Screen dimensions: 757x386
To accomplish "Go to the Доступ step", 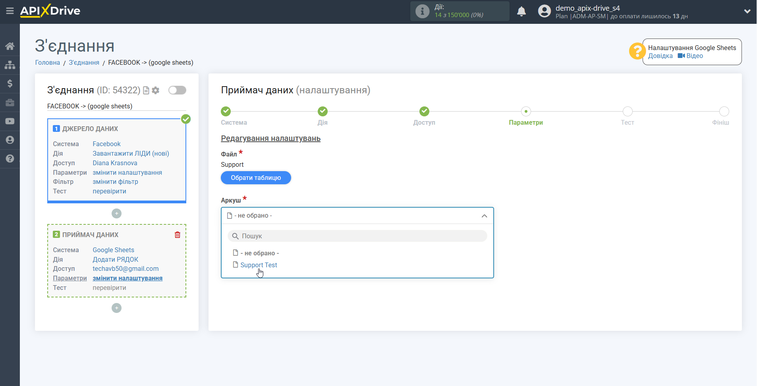I will tap(424, 112).
